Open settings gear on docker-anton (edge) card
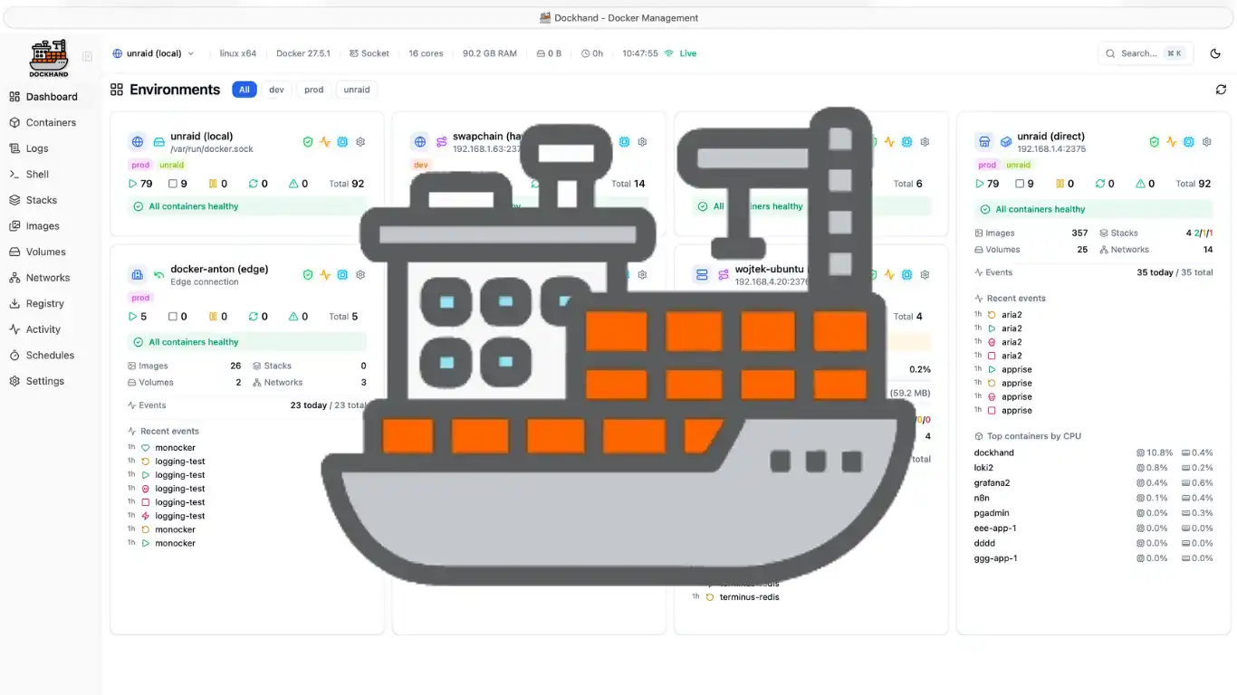1237x695 pixels. point(360,275)
